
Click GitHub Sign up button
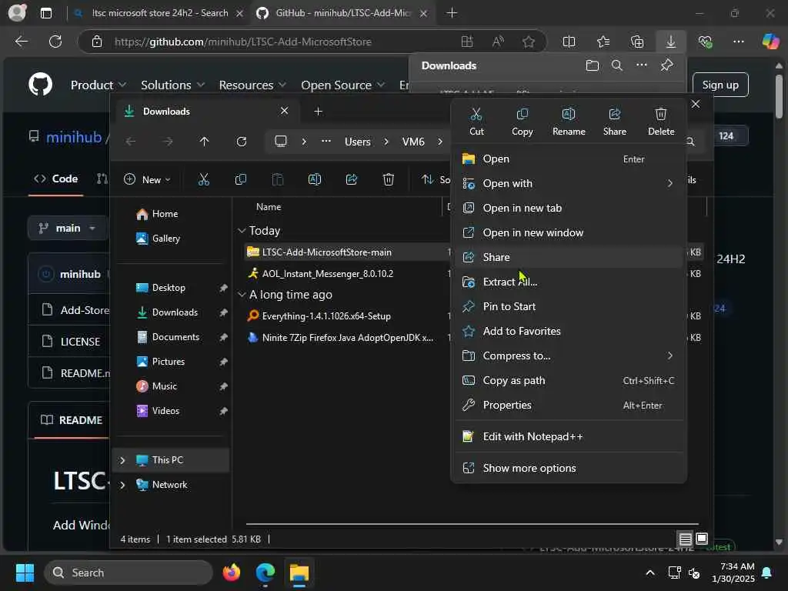720,85
